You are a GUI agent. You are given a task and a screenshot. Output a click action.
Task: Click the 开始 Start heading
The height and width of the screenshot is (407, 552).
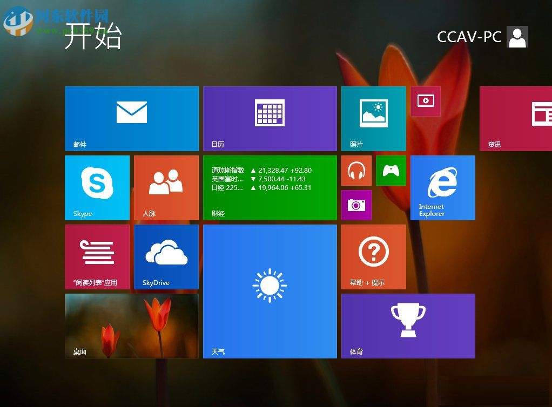coord(93,37)
